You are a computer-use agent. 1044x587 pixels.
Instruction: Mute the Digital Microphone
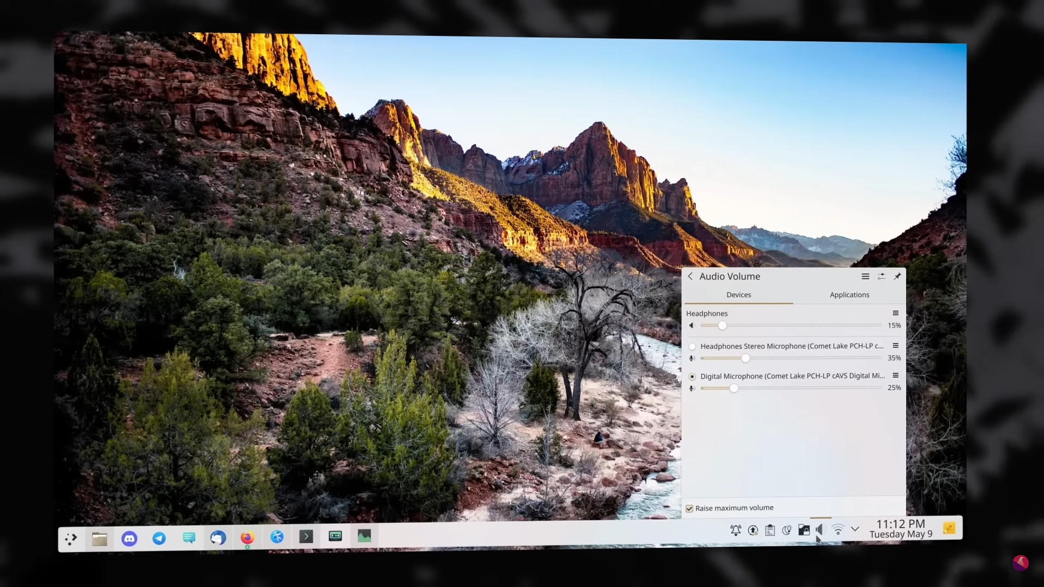pyautogui.click(x=692, y=388)
